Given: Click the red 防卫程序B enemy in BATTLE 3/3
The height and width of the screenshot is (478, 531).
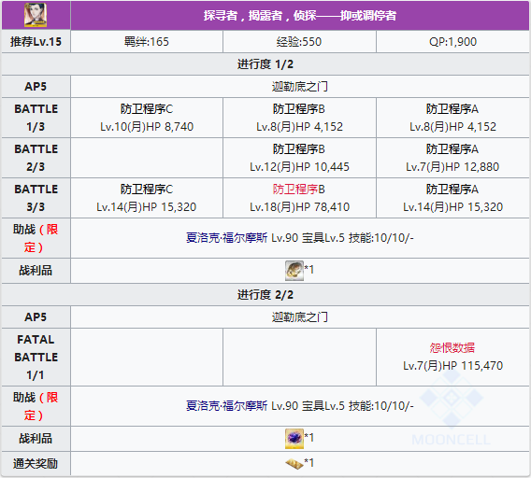Looking at the screenshot, I should [x=299, y=190].
